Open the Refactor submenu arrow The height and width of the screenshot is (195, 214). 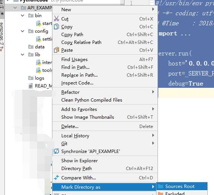pos(153,92)
